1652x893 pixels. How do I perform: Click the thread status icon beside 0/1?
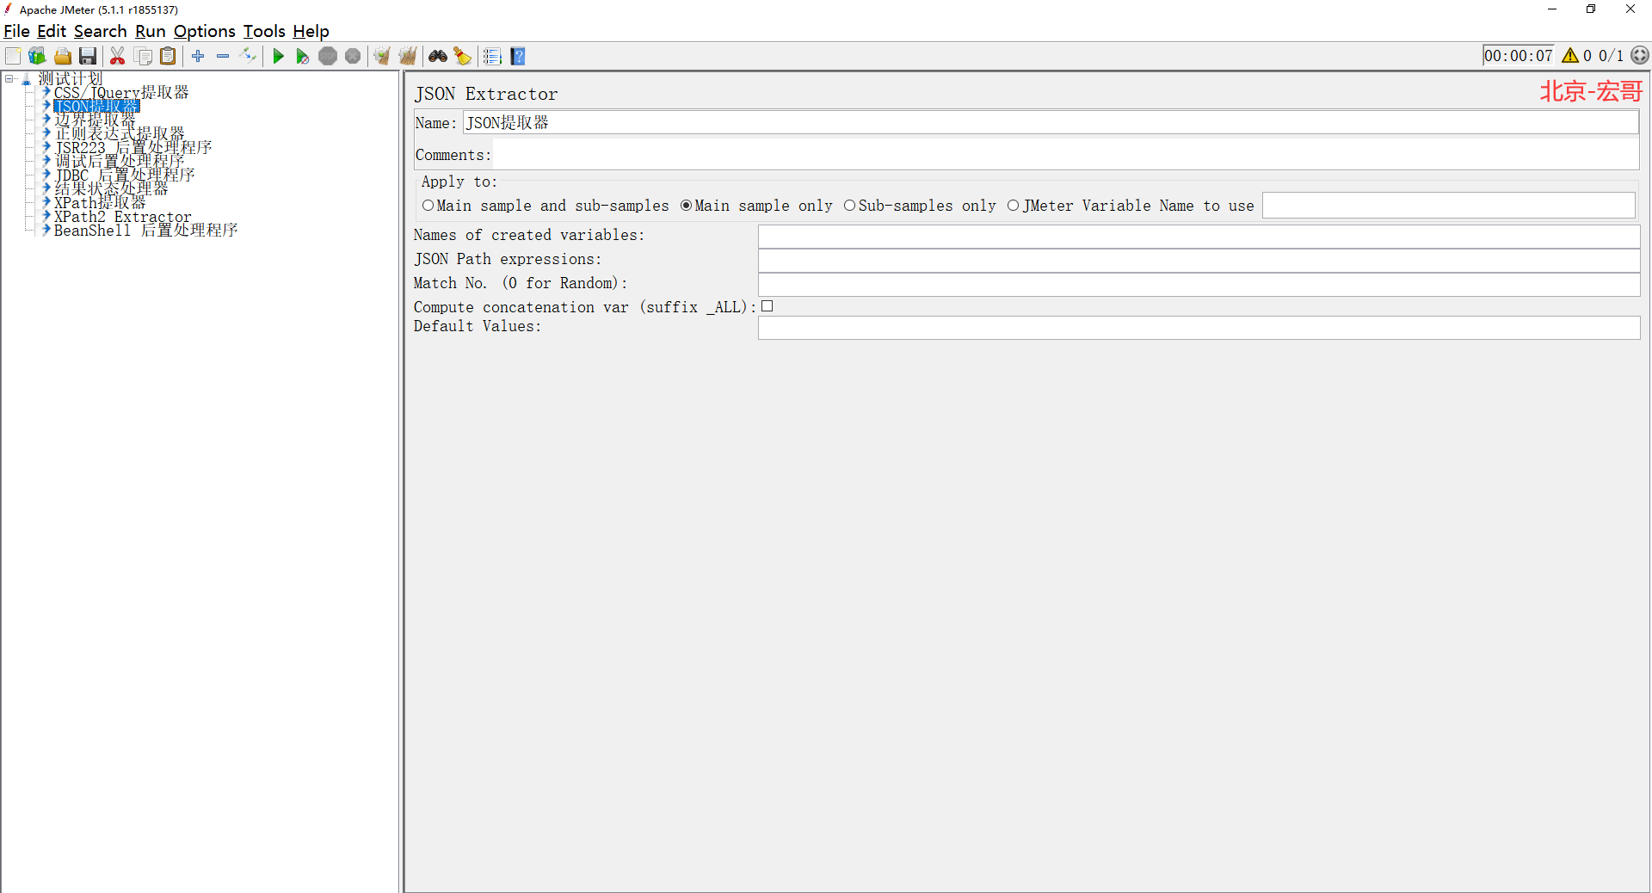click(1640, 56)
